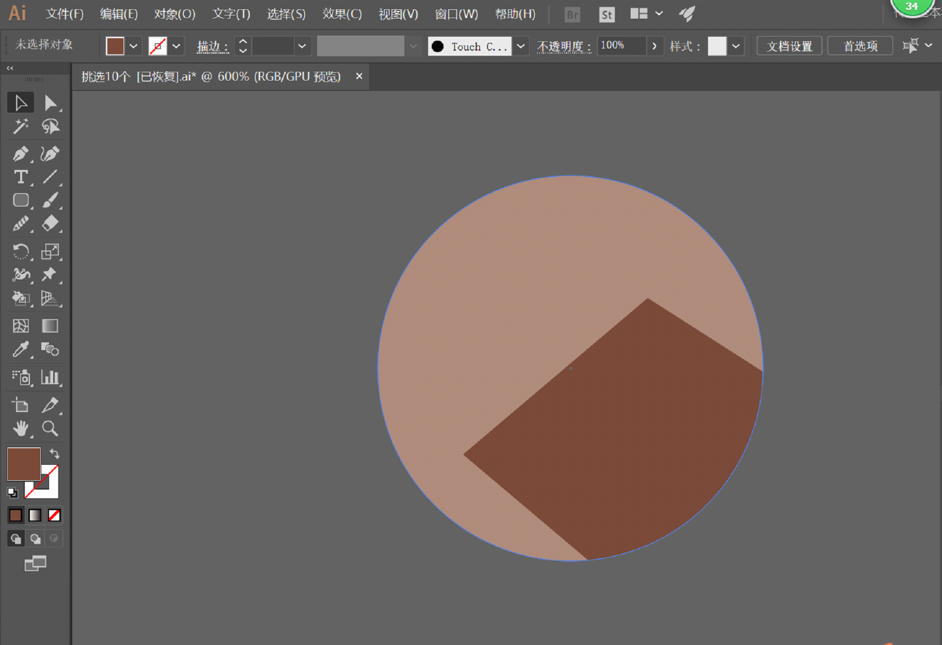Select the Direct Selection tool
Image resolution: width=942 pixels, height=645 pixels.
(x=50, y=103)
